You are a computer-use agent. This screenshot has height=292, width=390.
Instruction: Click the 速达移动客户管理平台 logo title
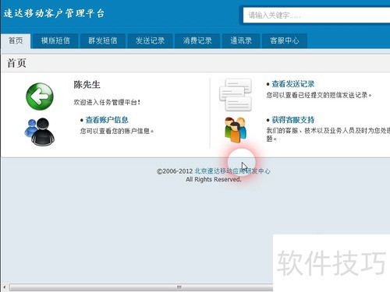point(54,13)
